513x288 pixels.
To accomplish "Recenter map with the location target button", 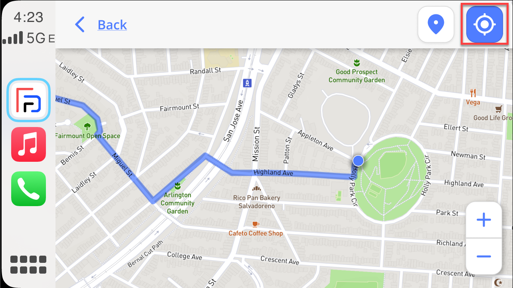I will click(484, 24).
